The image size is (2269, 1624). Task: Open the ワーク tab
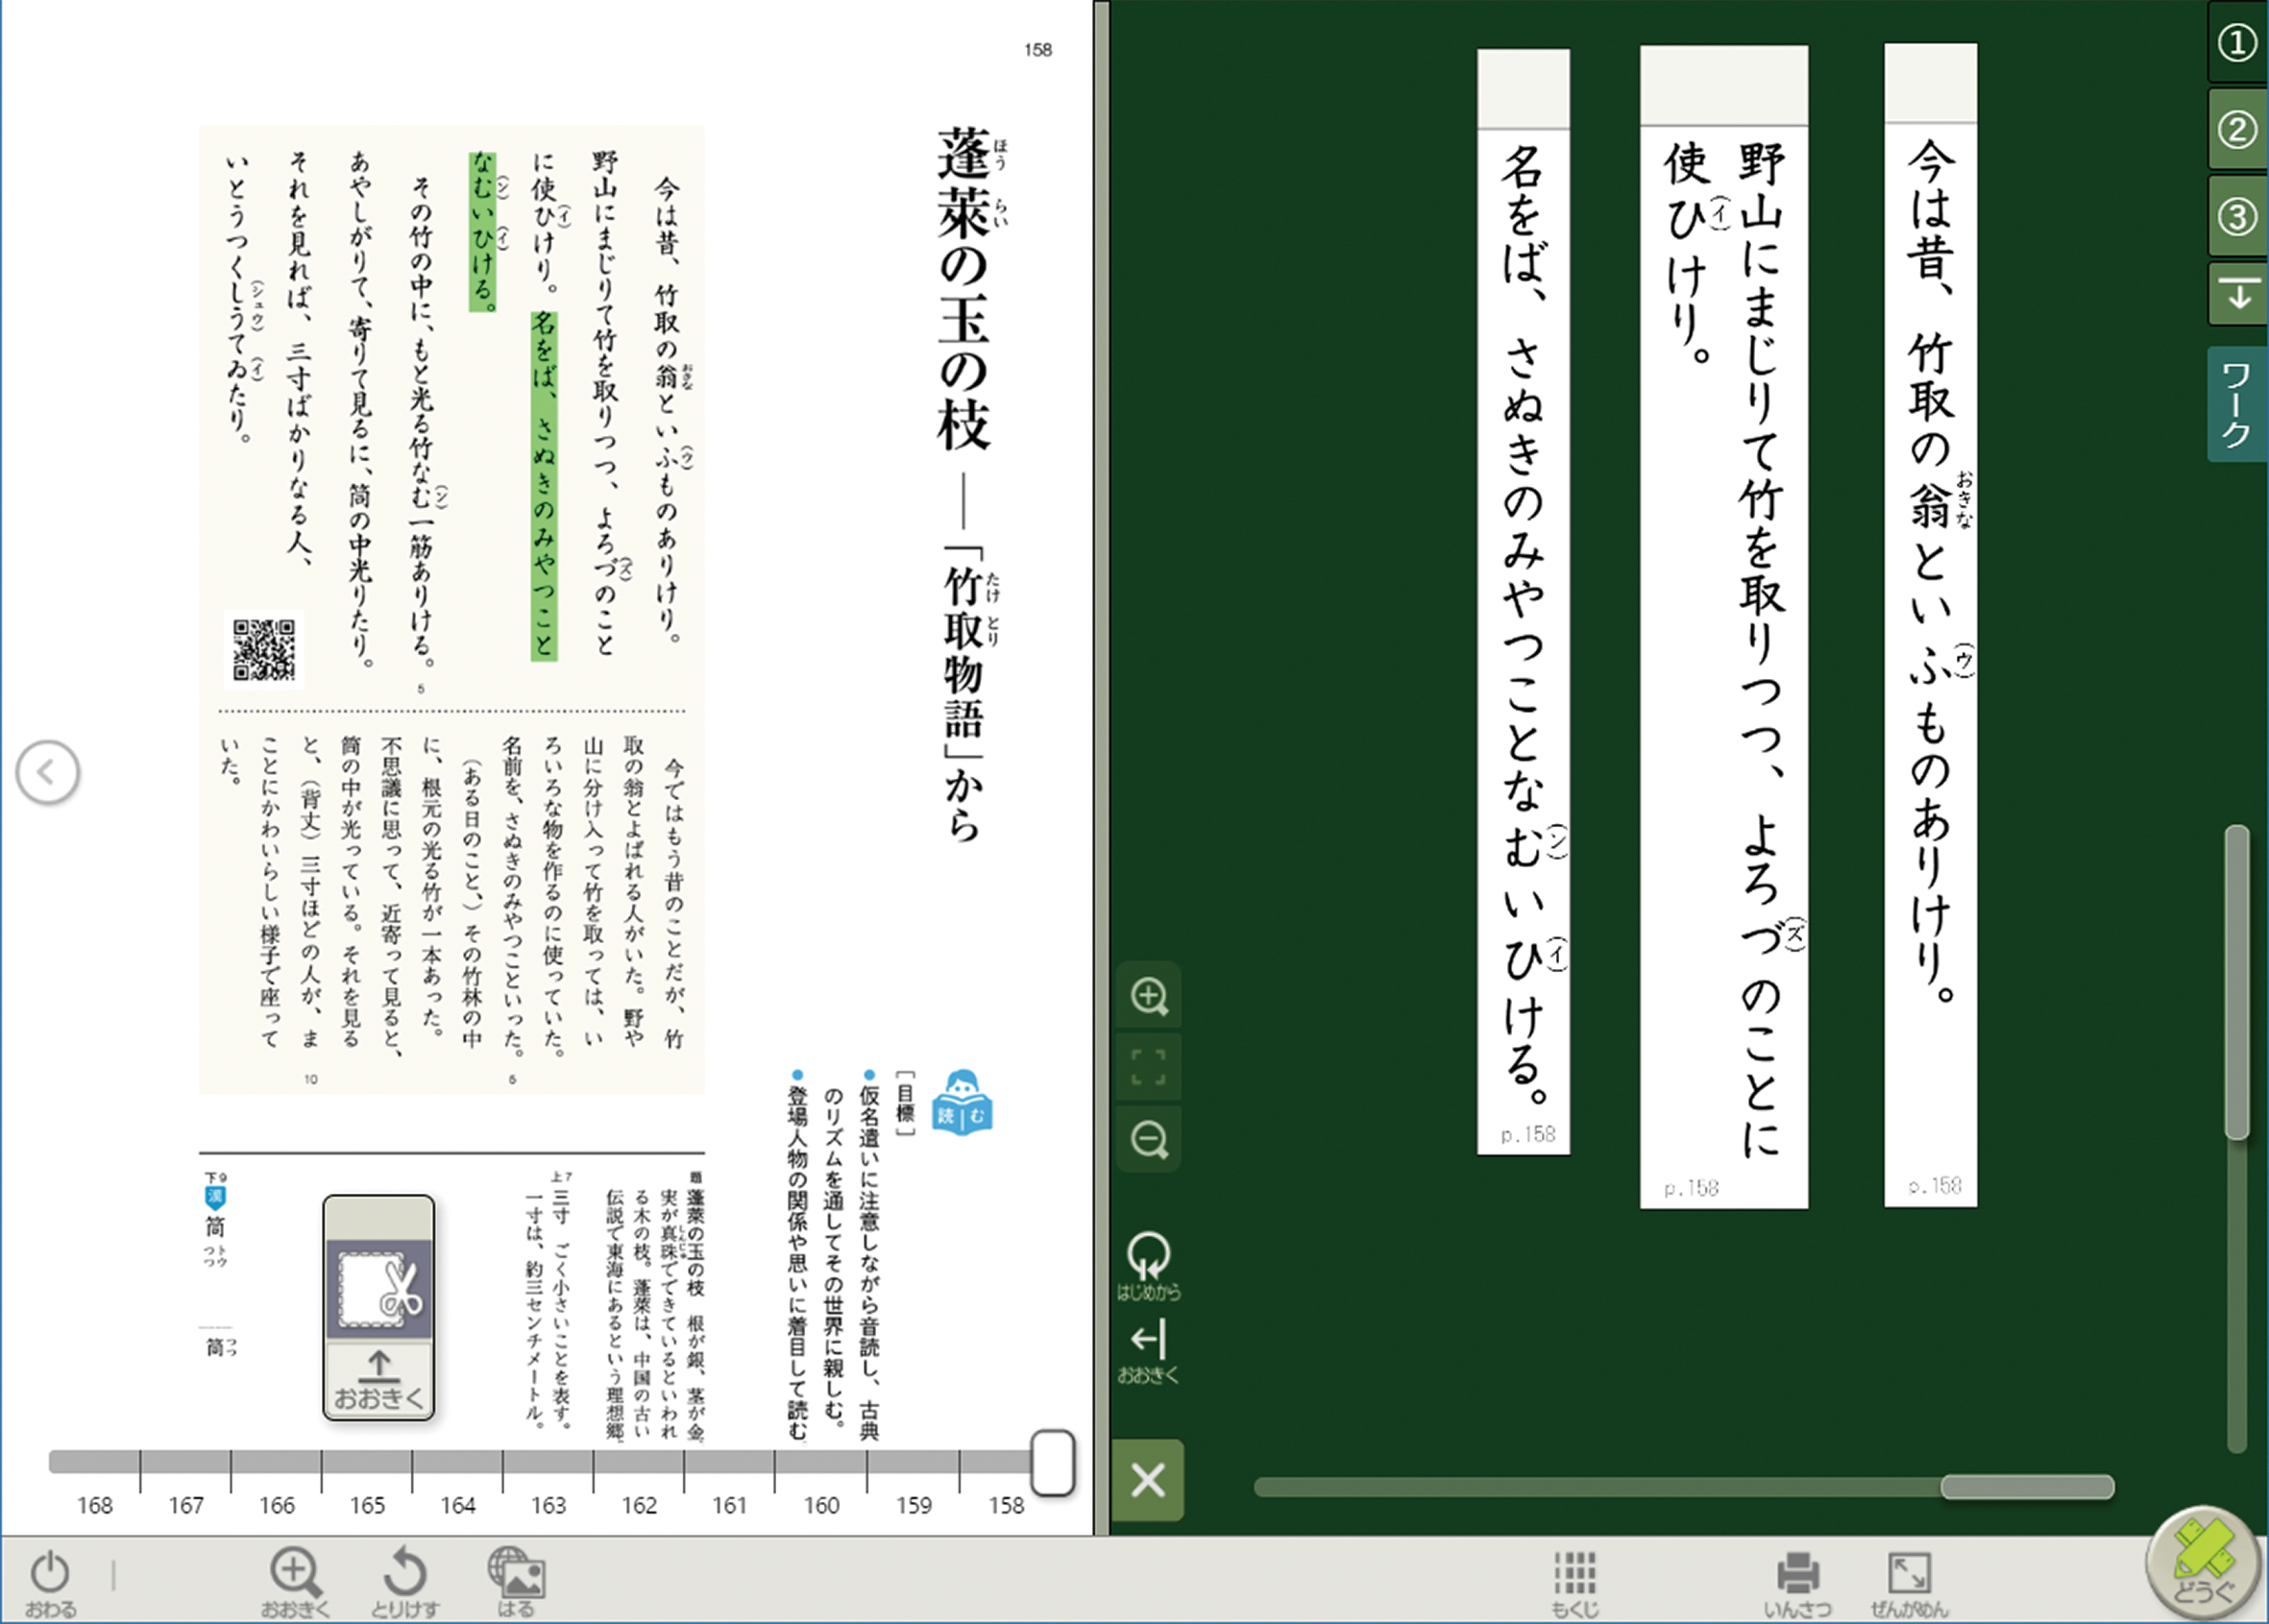2237,404
